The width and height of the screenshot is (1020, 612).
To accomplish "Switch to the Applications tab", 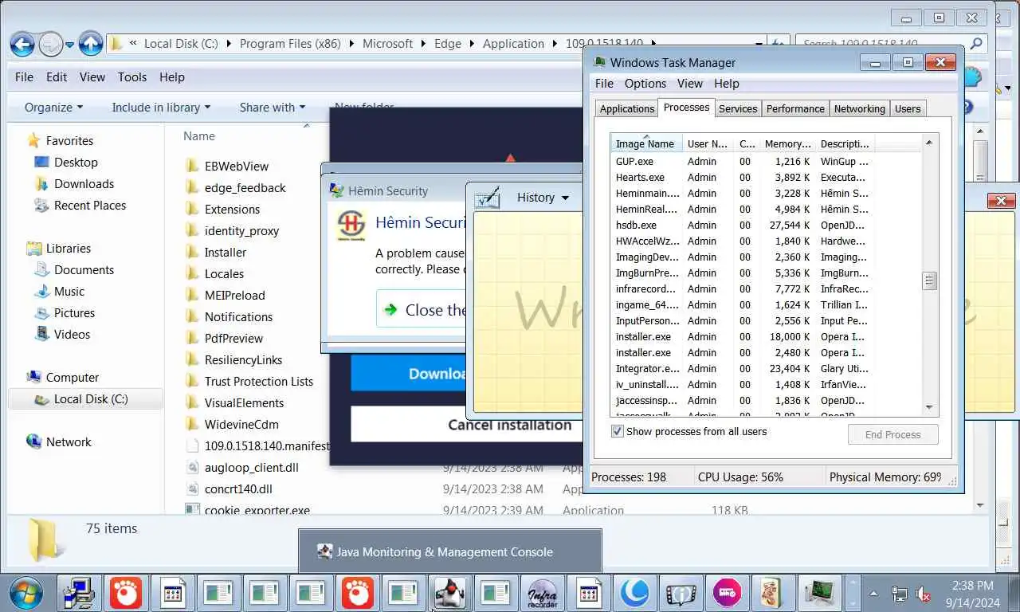I will pyautogui.click(x=627, y=109).
